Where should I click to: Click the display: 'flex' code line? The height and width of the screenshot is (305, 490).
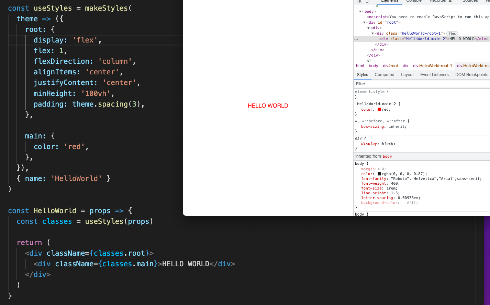point(68,40)
